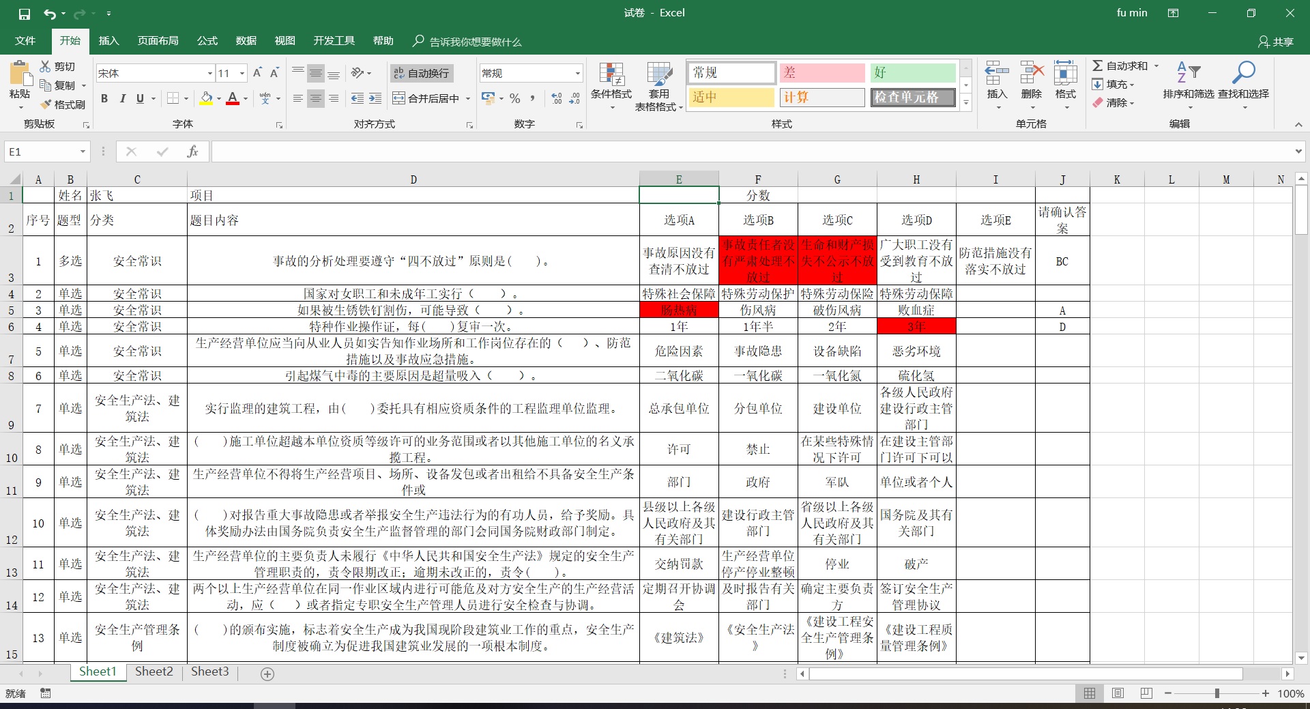Click increase decimal icon
Image resolution: width=1310 pixels, height=709 pixels.
tap(557, 99)
